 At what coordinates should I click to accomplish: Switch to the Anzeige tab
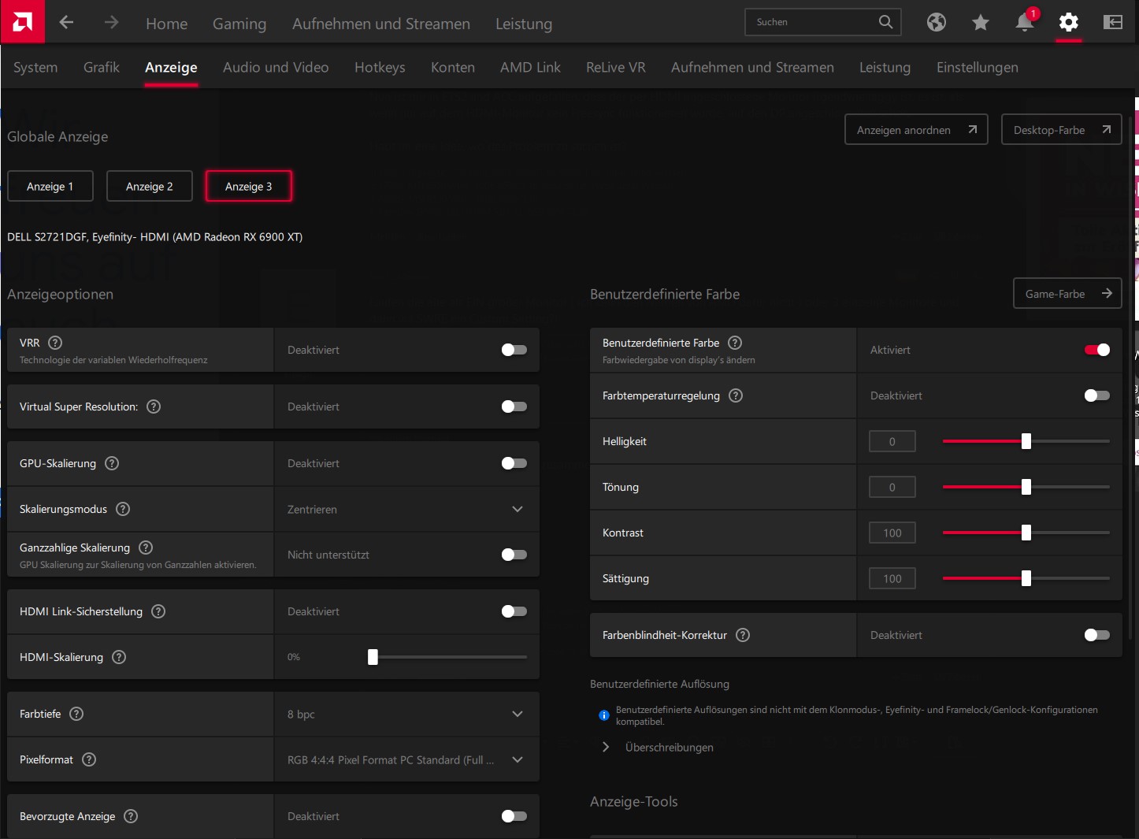pyautogui.click(x=171, y=68)
